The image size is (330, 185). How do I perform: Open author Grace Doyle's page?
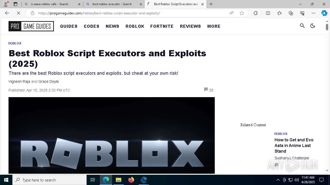click(x=48, y=81)
